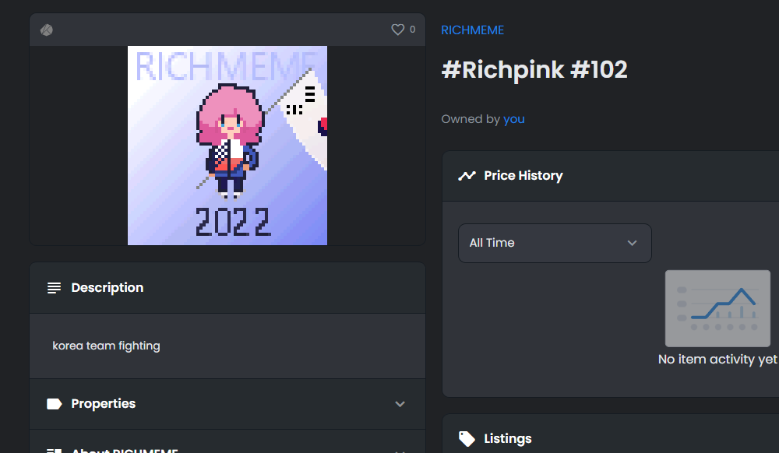Click the Description lines icon
Viewport: 779px width, 453px height.
(x=55, y=288)
